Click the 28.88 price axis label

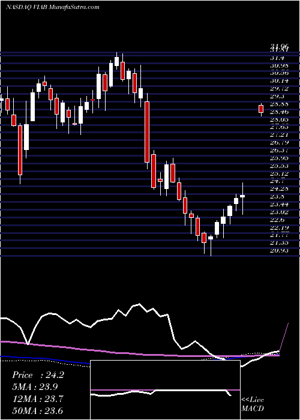[x=280, y=104]
